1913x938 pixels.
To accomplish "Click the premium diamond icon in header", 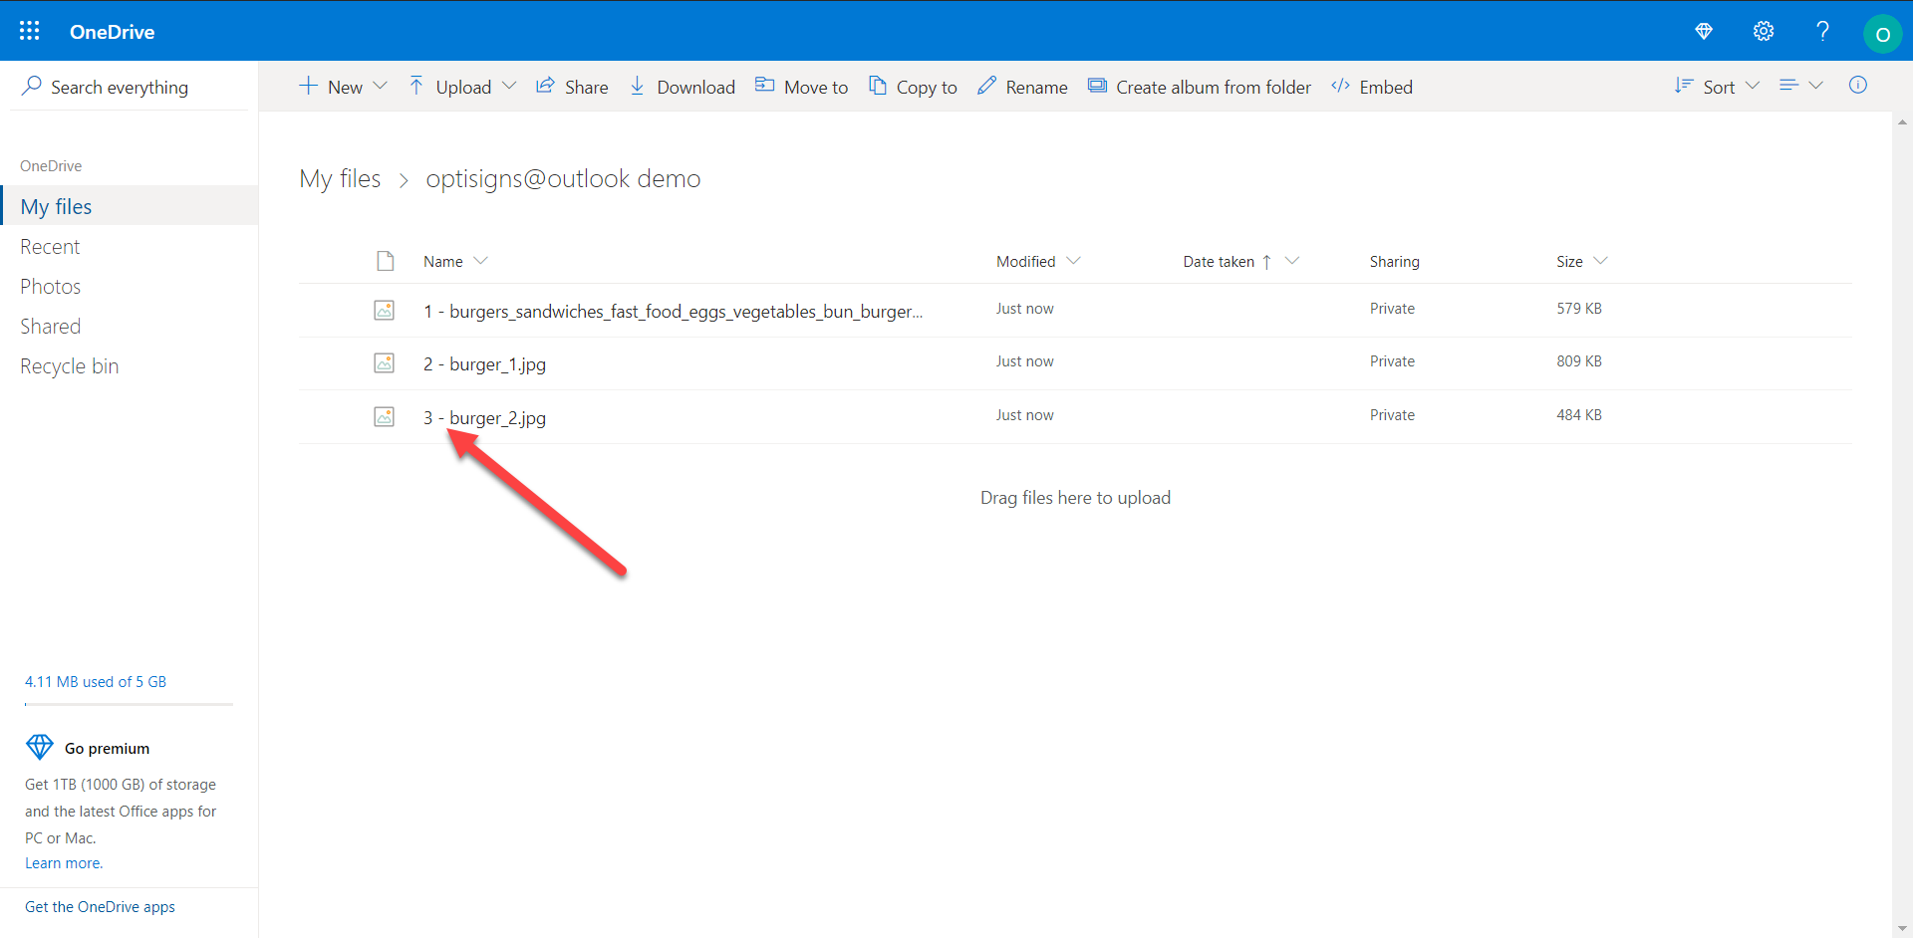I will pos(1704,31).
